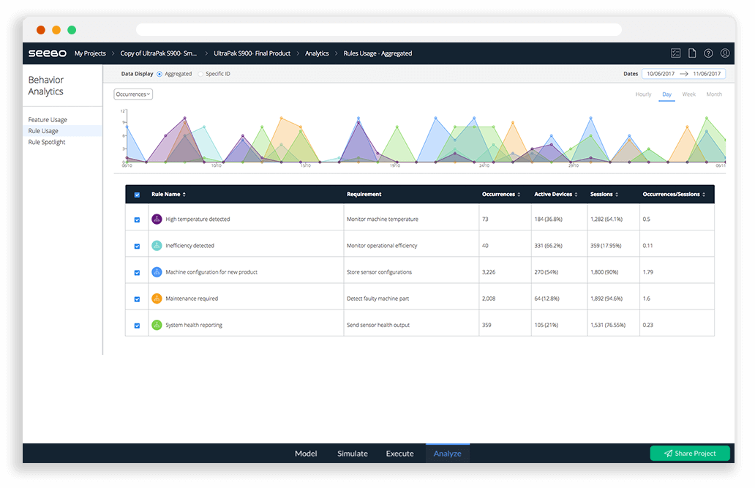Click the 3,226 occurrences value
This screenshot has height=488, width=755.
point(489,272)
